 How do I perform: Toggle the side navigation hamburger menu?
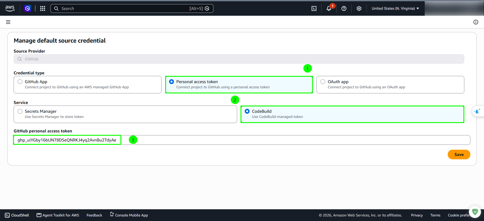point(8,22)
